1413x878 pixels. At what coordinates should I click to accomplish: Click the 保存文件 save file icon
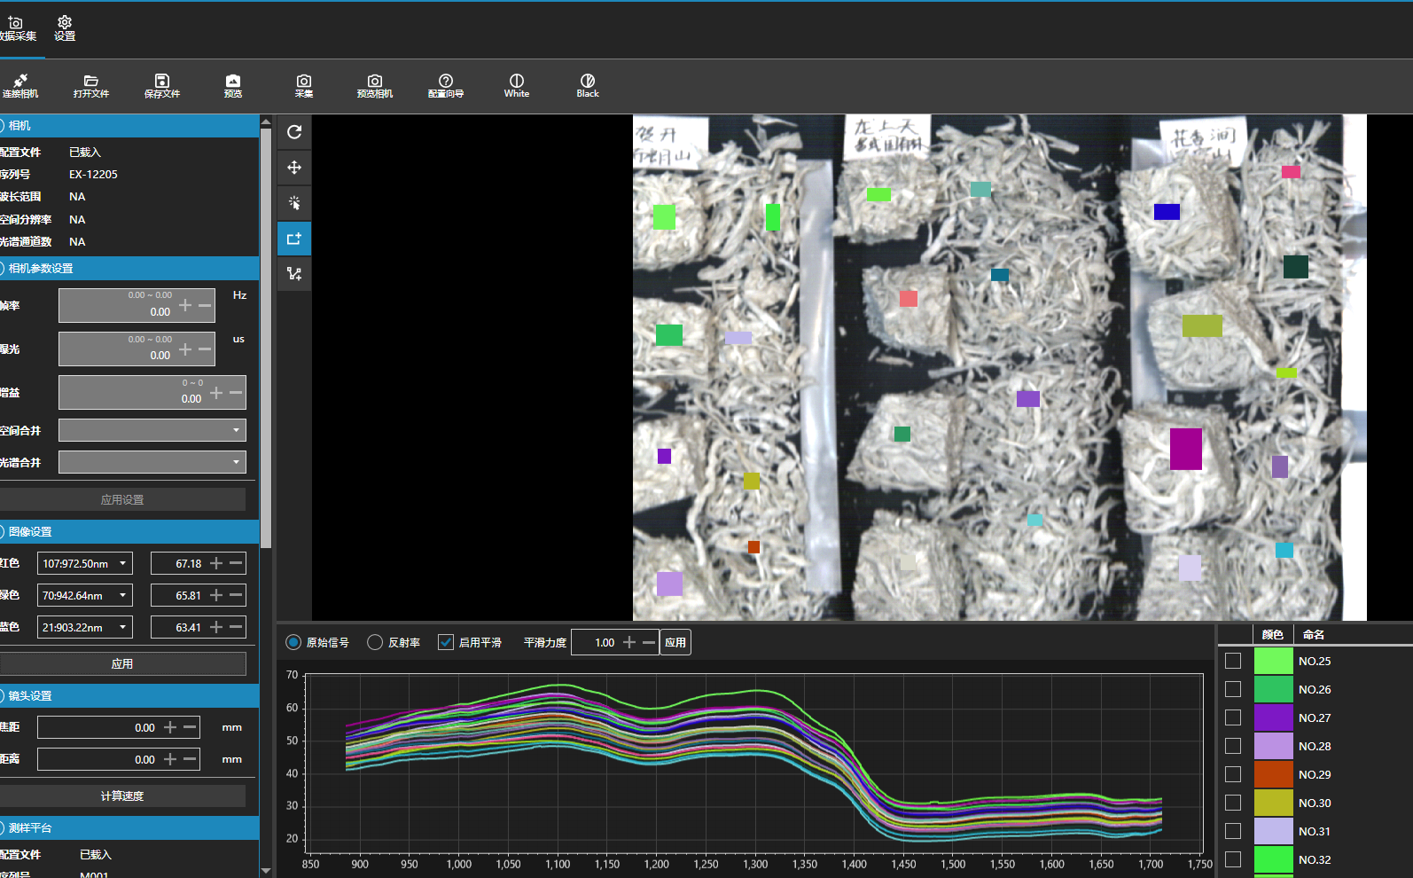pyautogui.click(x=161, y=85)
